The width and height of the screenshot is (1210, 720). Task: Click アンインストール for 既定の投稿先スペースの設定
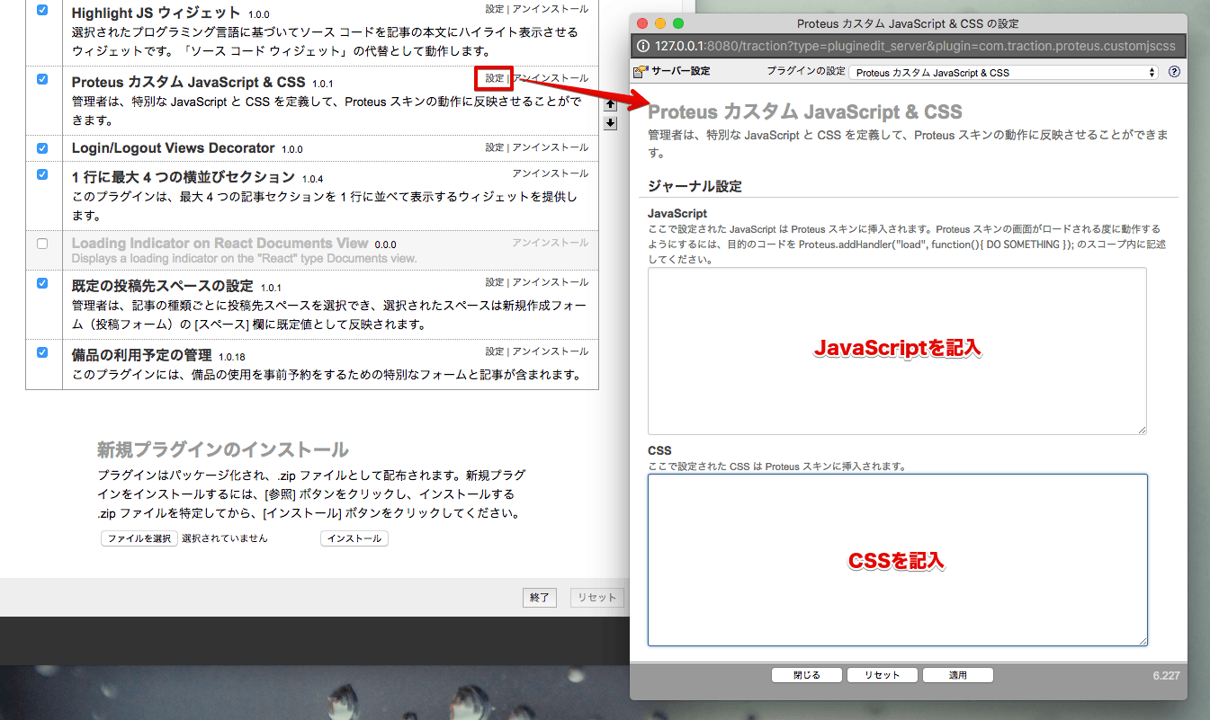tap(551, 282)
